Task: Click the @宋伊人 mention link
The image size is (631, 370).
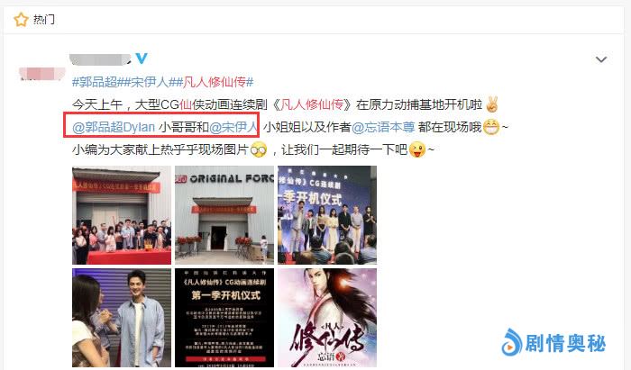Action: [x=233, y=127]
